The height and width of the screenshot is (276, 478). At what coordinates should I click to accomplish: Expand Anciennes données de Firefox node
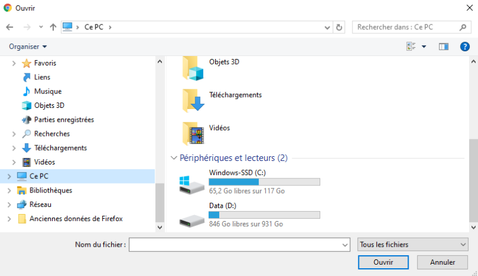point(9,219)
